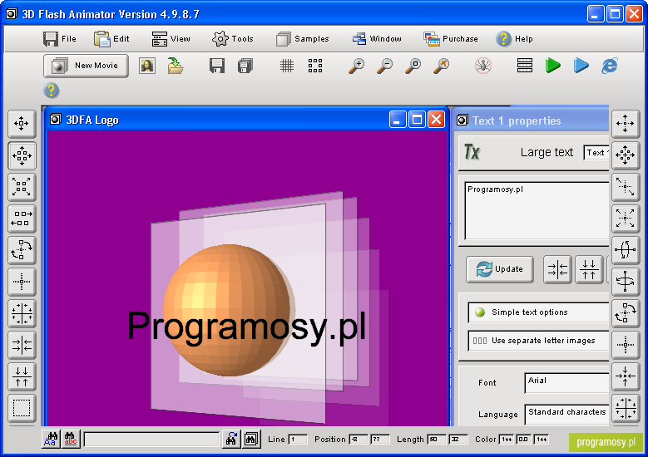Click the first Color value field

(x=507, y=440)
